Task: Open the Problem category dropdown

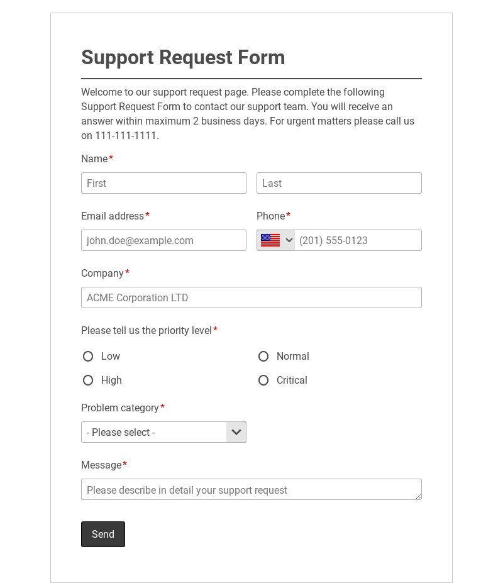Action: click(x=154, y=432)
